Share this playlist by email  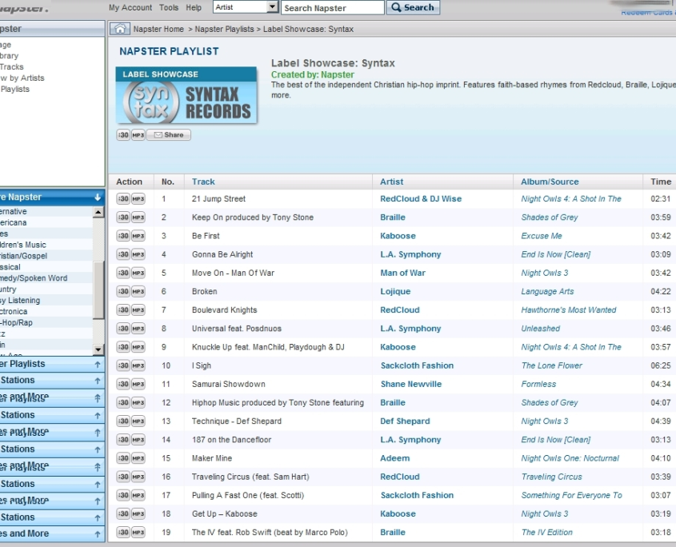[x=169, y=135]
